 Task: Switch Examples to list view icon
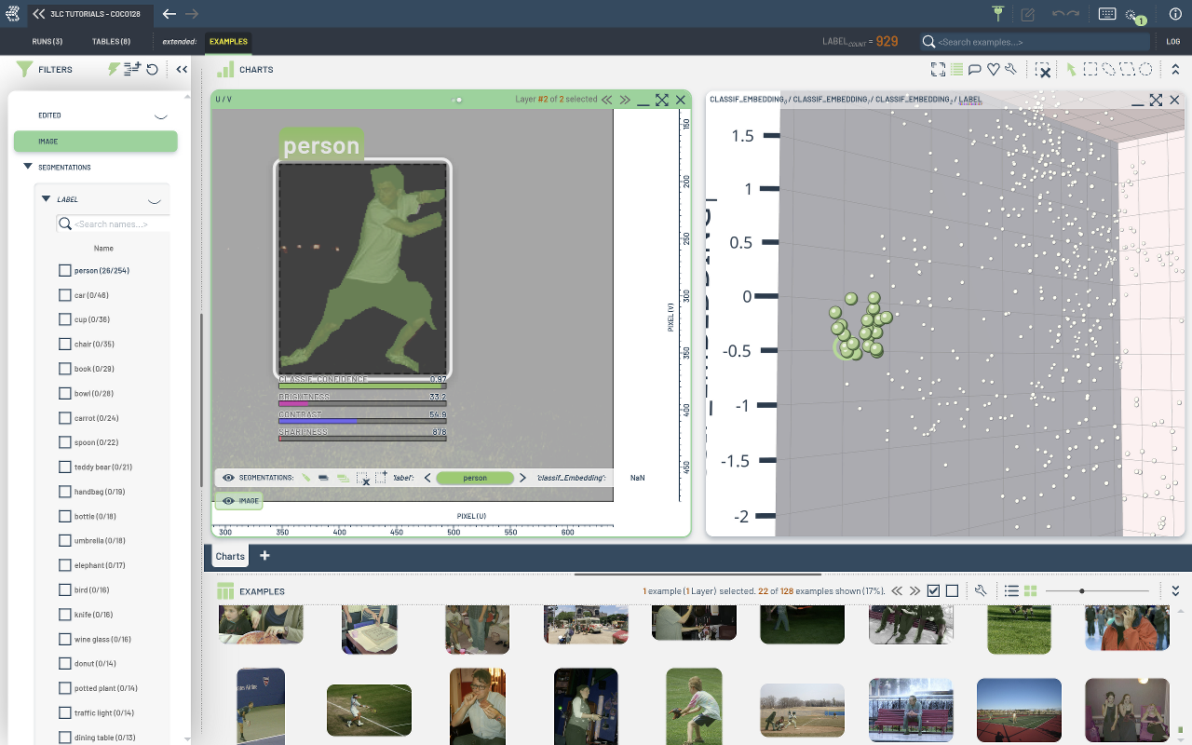1011,591
